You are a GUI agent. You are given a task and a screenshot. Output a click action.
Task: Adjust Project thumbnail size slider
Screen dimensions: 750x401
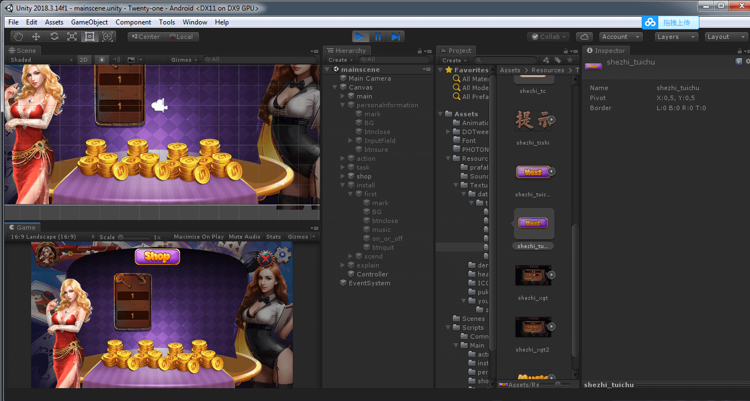pos(558,384)
